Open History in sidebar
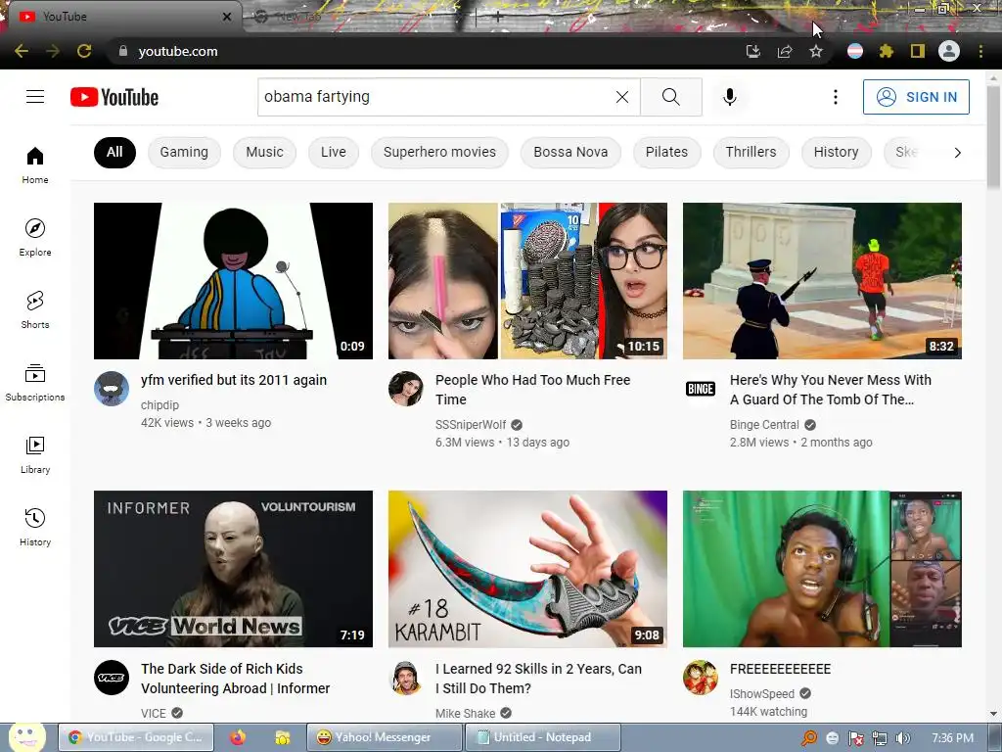 [35, 528]
